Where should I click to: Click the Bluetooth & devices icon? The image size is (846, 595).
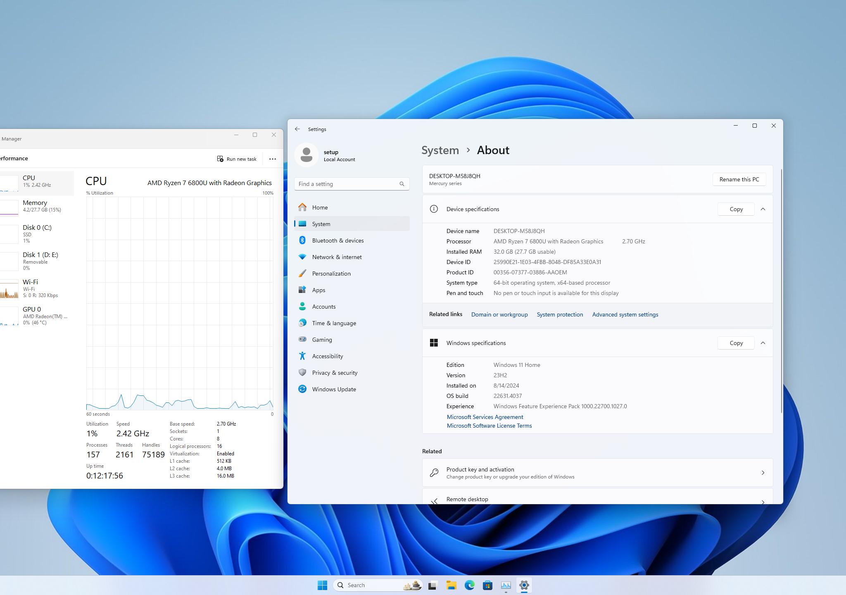(302, 240)
